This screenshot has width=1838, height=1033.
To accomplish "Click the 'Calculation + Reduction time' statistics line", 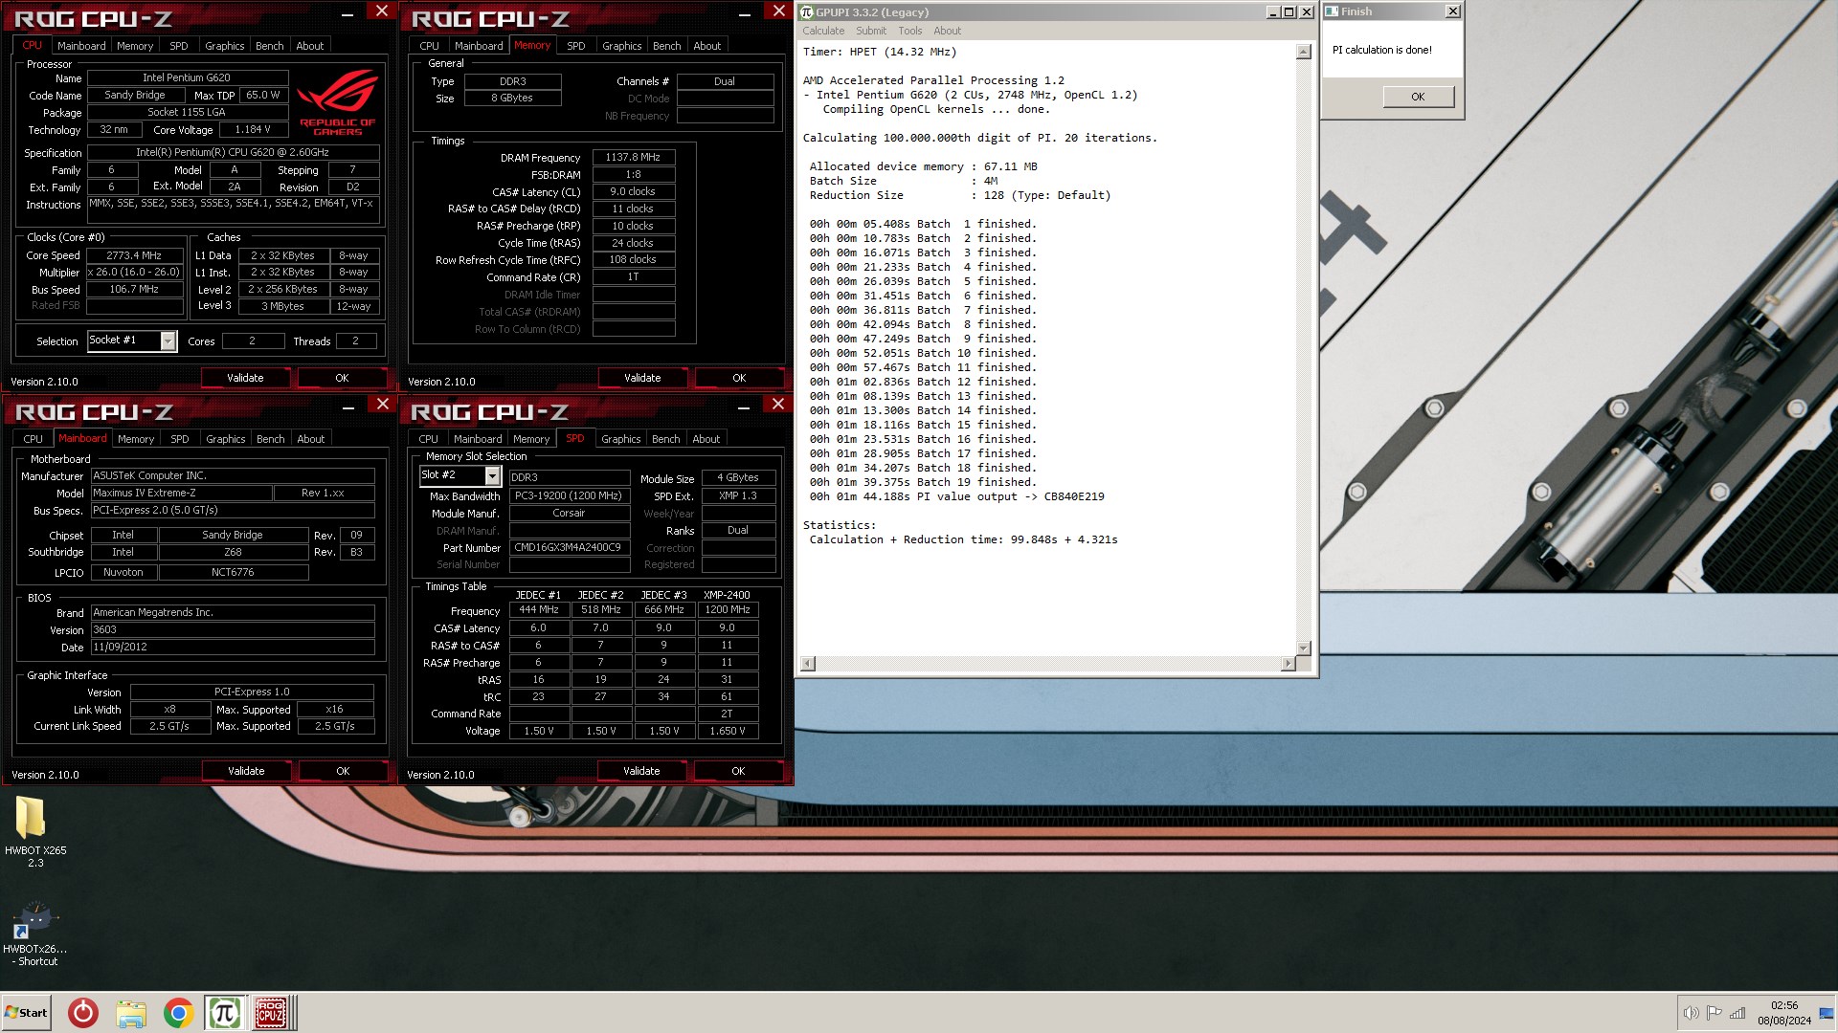I will tap(963, 540).
